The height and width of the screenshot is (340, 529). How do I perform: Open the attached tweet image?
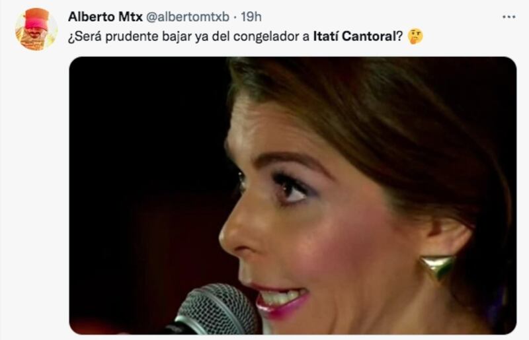(x=293, y=195)
